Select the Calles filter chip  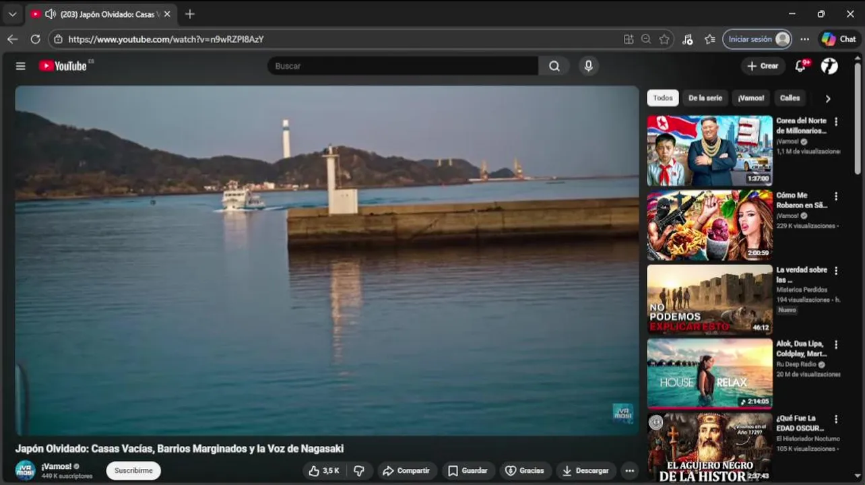(790, 98)
